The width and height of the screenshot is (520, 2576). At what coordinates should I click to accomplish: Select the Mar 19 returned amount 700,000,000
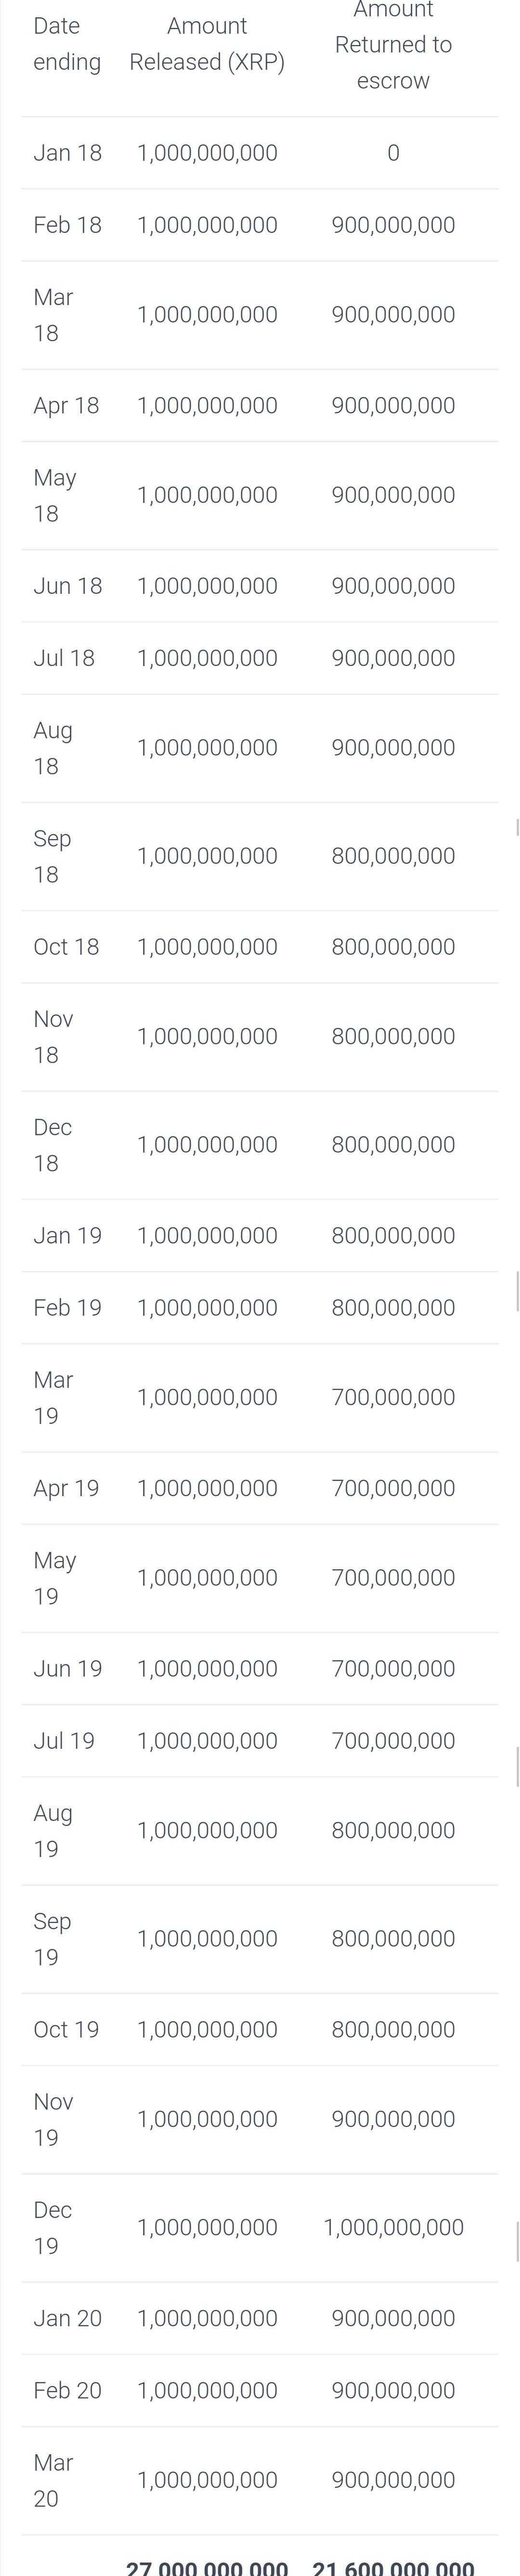tap(393, 1397)
